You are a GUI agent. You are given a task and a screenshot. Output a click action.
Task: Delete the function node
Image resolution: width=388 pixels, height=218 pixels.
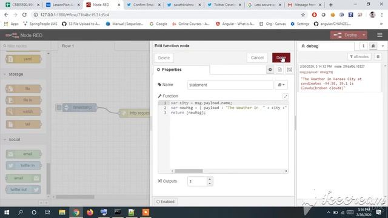coord(164,58)
